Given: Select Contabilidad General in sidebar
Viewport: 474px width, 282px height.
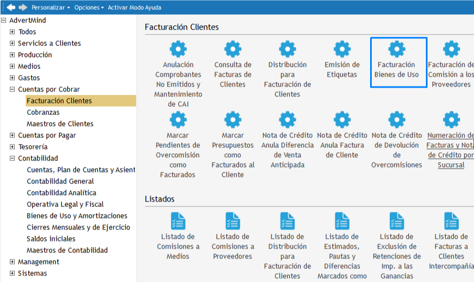Looking at the screenshot, I should click(x=60, y=181).
